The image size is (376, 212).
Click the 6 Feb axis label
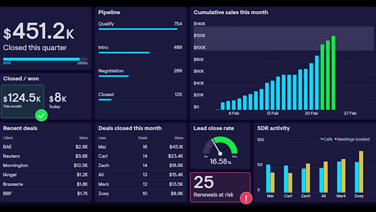point(234,113)
